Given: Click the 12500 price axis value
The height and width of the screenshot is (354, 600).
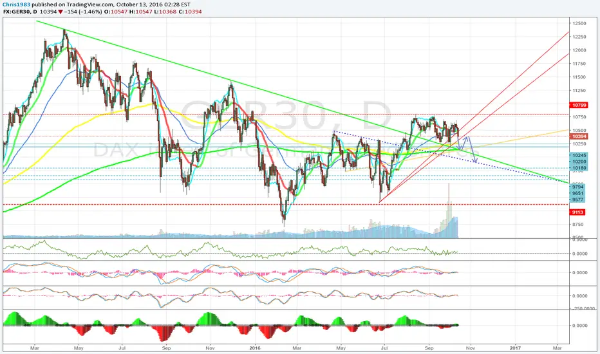Looking at the screenshot, I should (579, 23).
